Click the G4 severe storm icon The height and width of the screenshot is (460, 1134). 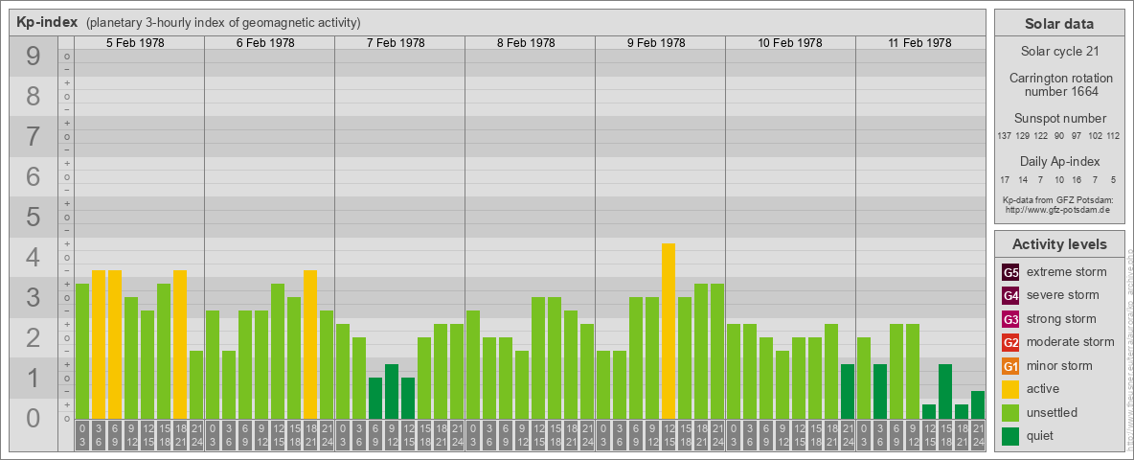point(1010,296)
